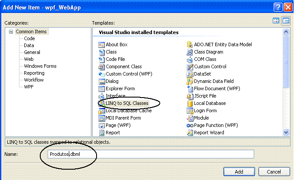Choose the DataSet template icon

point(190,74)
